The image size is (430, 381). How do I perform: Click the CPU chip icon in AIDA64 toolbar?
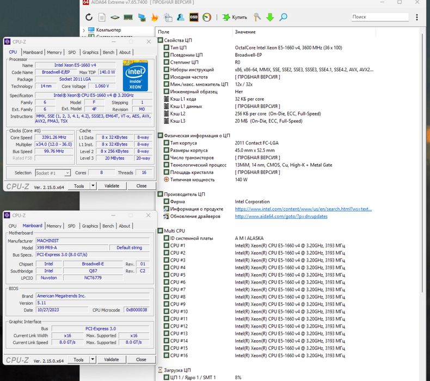point(115,17)
